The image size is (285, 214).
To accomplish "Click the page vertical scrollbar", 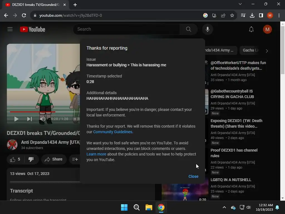I will [282, 50].
